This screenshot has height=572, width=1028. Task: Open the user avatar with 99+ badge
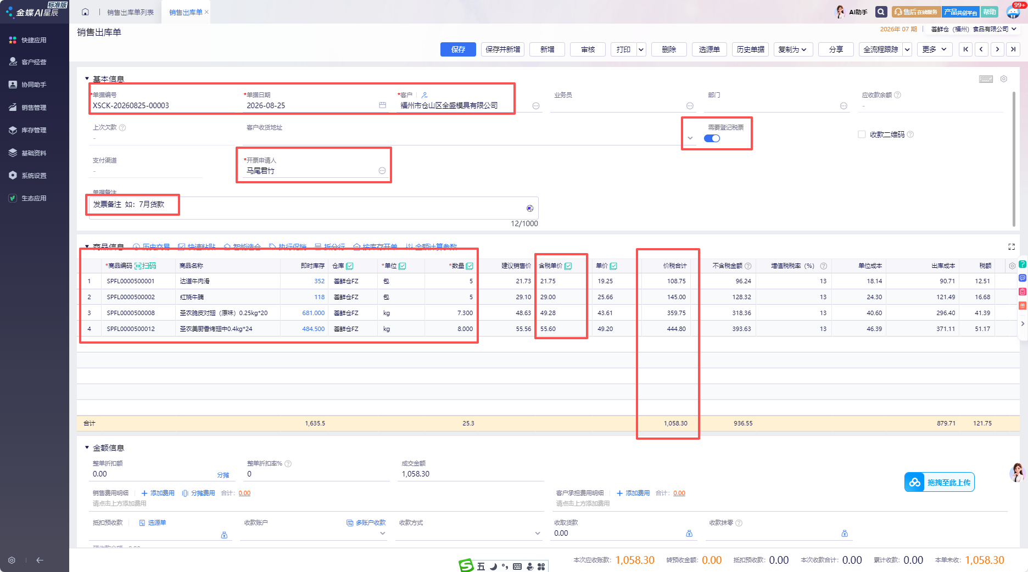(x=1013, y=12)
